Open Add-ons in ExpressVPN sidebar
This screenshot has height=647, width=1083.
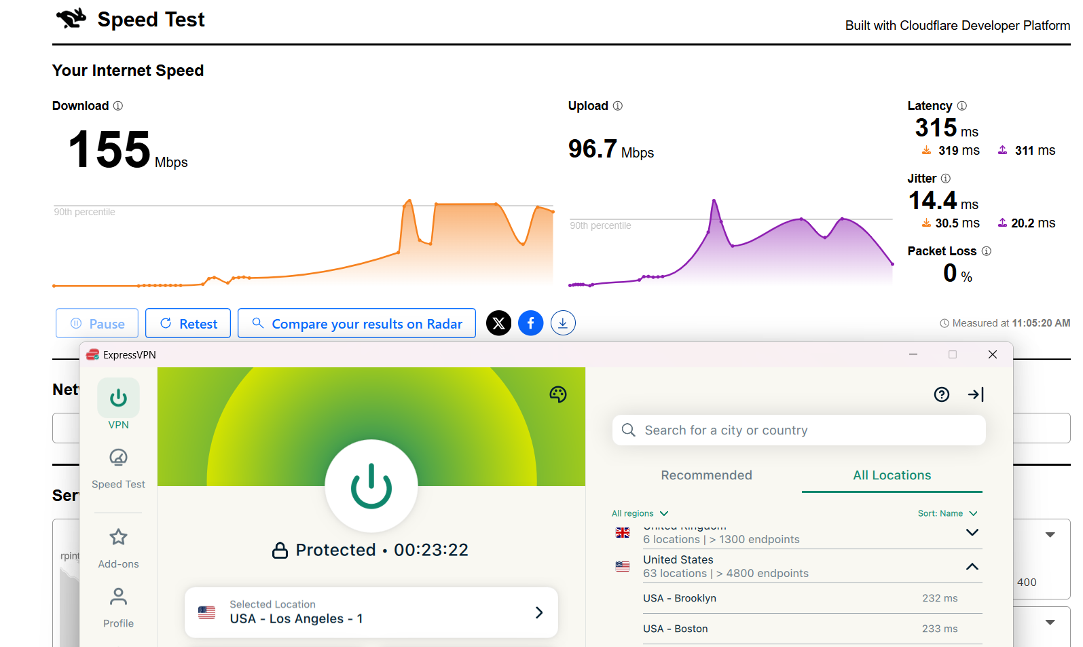pos(118,549)
